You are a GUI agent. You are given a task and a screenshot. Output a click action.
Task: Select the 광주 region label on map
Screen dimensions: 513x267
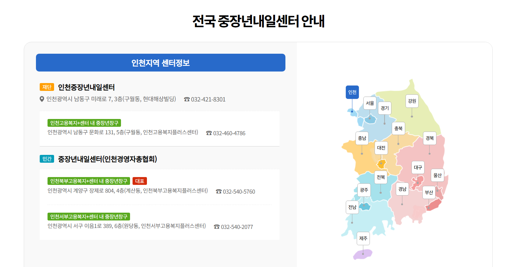[x=364, y=190]
